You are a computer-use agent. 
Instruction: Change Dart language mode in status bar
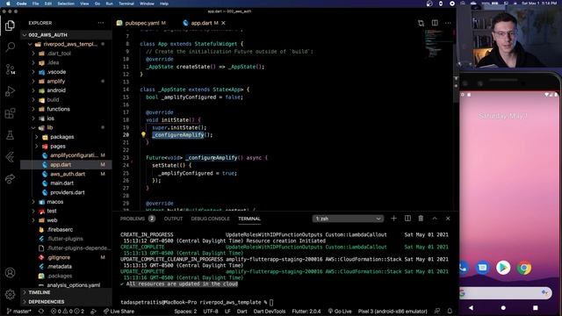click(242, 312)
